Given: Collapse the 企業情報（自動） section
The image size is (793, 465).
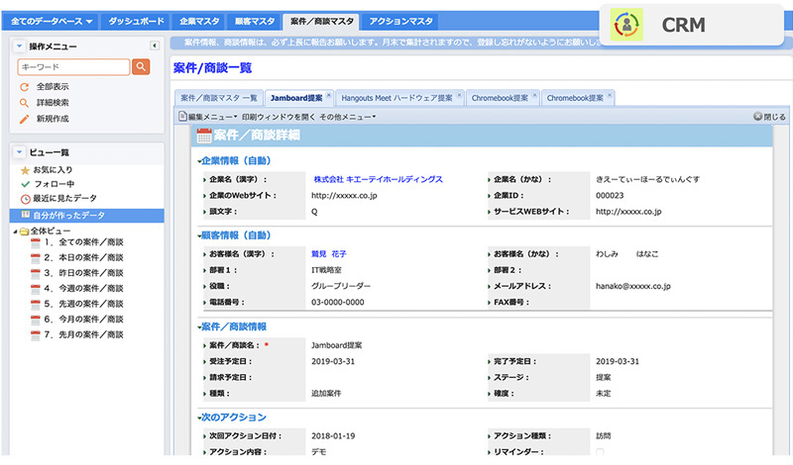Looking at the screenshot, I should [197, 160].
